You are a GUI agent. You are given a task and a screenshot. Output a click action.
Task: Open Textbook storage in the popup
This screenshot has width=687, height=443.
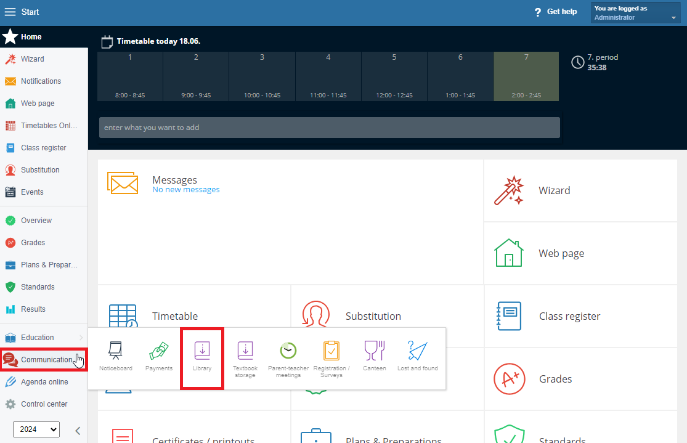pyautogui.click(x=245, y=359)
